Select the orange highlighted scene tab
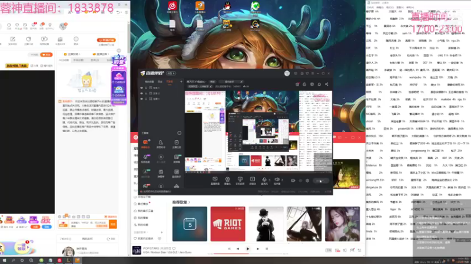Screen dimensions: 471x264 point(170,82)
